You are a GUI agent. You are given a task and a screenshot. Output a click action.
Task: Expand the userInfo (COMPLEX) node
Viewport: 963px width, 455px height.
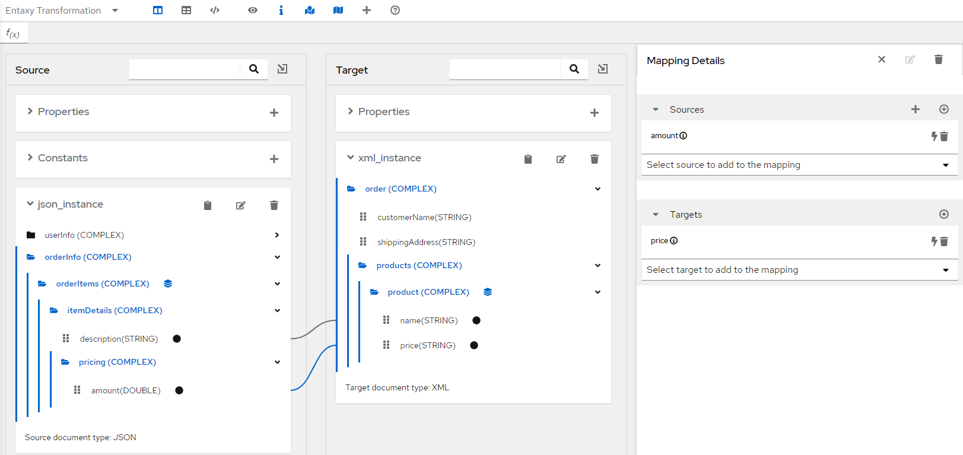[x=276, y=235]
